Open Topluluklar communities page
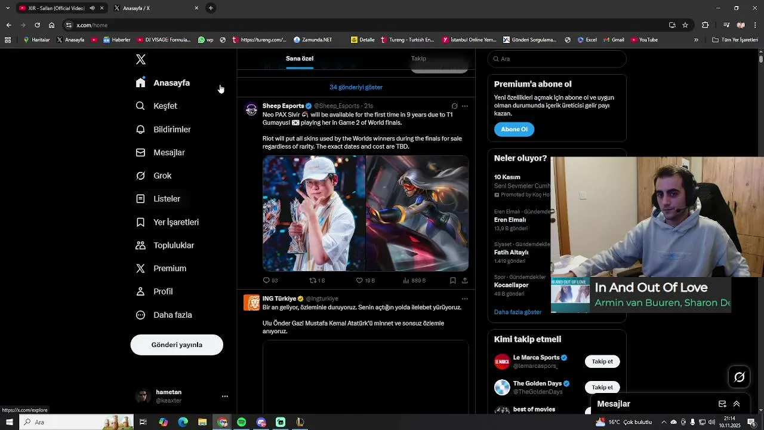This screenshot has height=430, width=764. (x=165, y=245)
